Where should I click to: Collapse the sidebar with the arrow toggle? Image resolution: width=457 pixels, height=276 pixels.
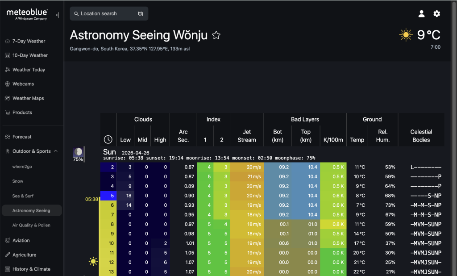click(57, 15)
